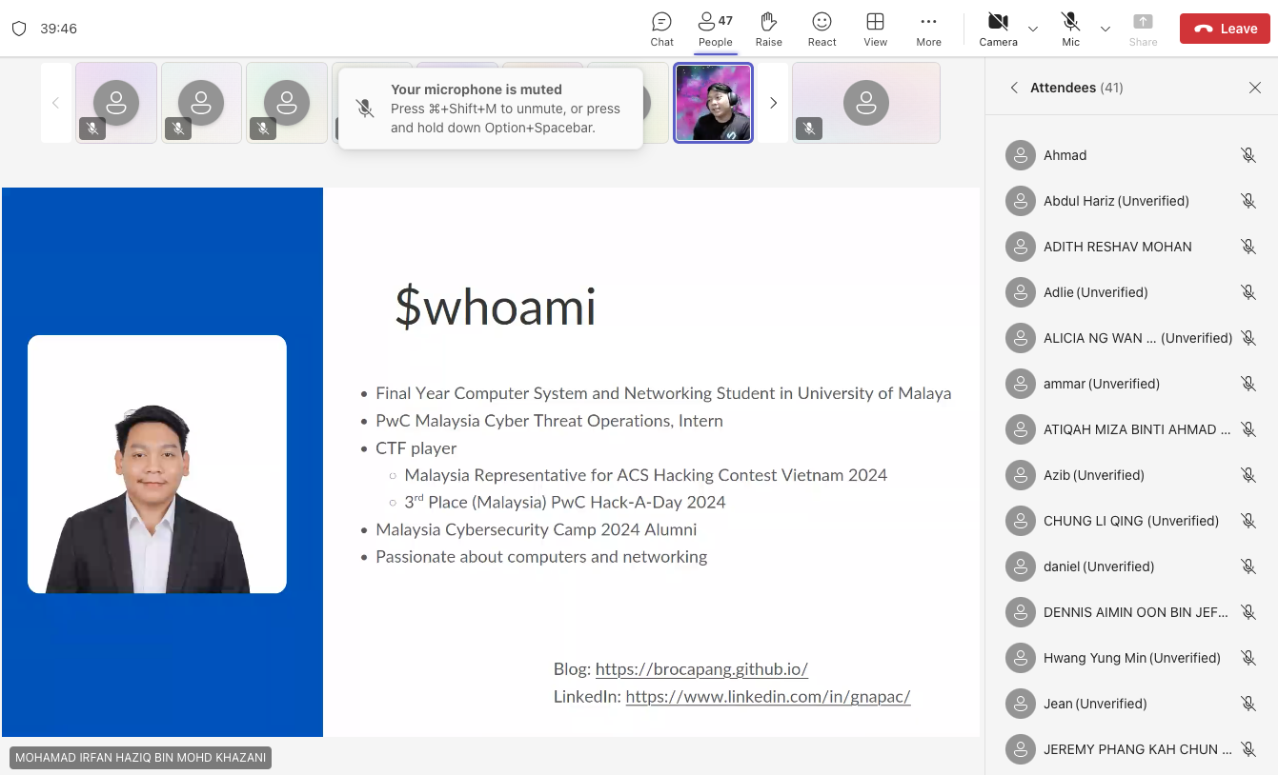Expand the Camera options dropdown arrow
The width and height of the screenshot is (1278, 775).
[x=1033, y=29]
